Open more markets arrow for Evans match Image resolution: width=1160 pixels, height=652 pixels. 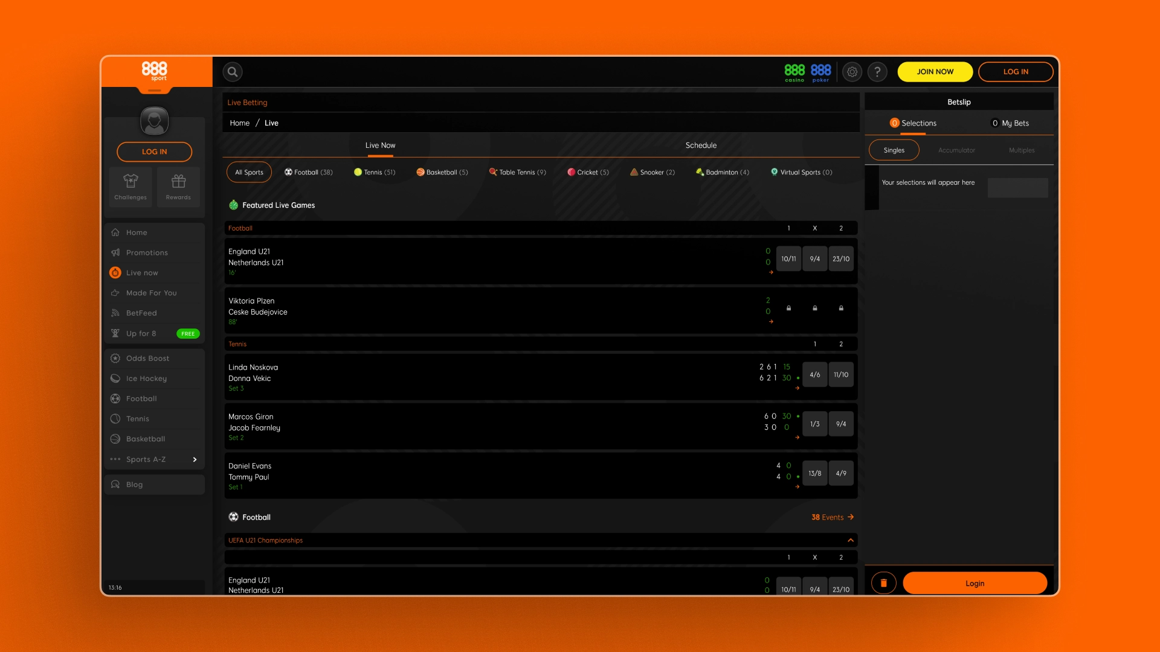797,487
